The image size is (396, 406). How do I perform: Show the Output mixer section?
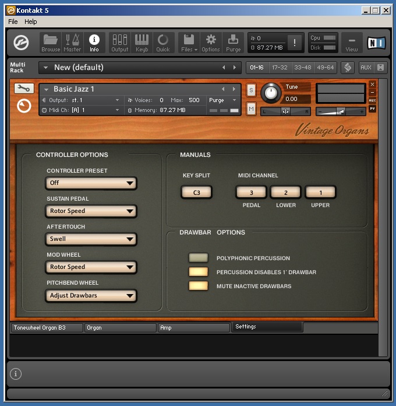tap(120, 42)
